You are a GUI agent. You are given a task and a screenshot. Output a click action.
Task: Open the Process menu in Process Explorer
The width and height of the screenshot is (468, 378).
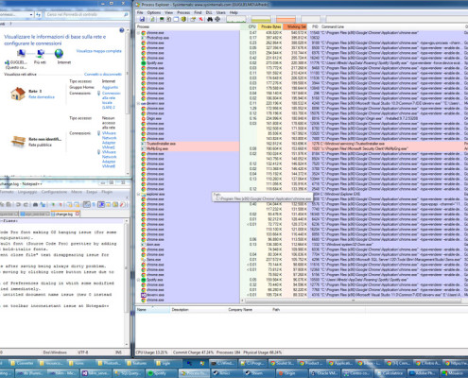[x=183, y=12]
